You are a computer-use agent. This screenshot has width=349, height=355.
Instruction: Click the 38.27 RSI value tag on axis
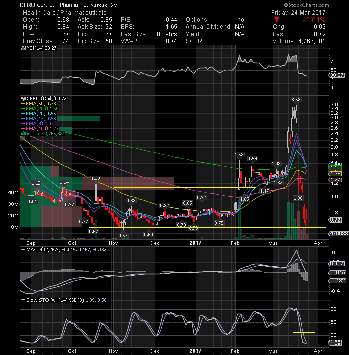point(337,75)
